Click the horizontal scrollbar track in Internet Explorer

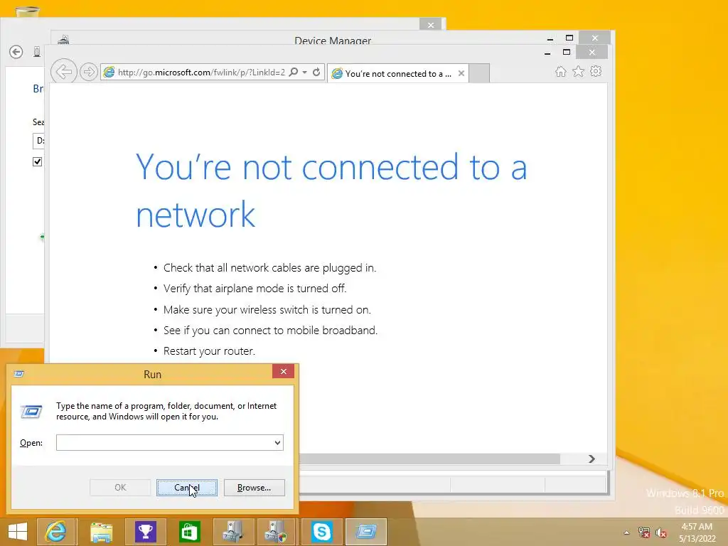[429, 459]
